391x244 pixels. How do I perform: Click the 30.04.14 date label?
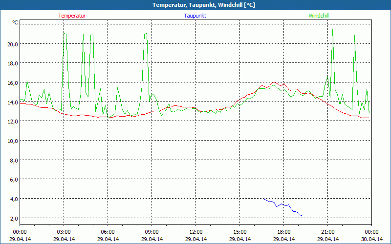pos(371,239)
